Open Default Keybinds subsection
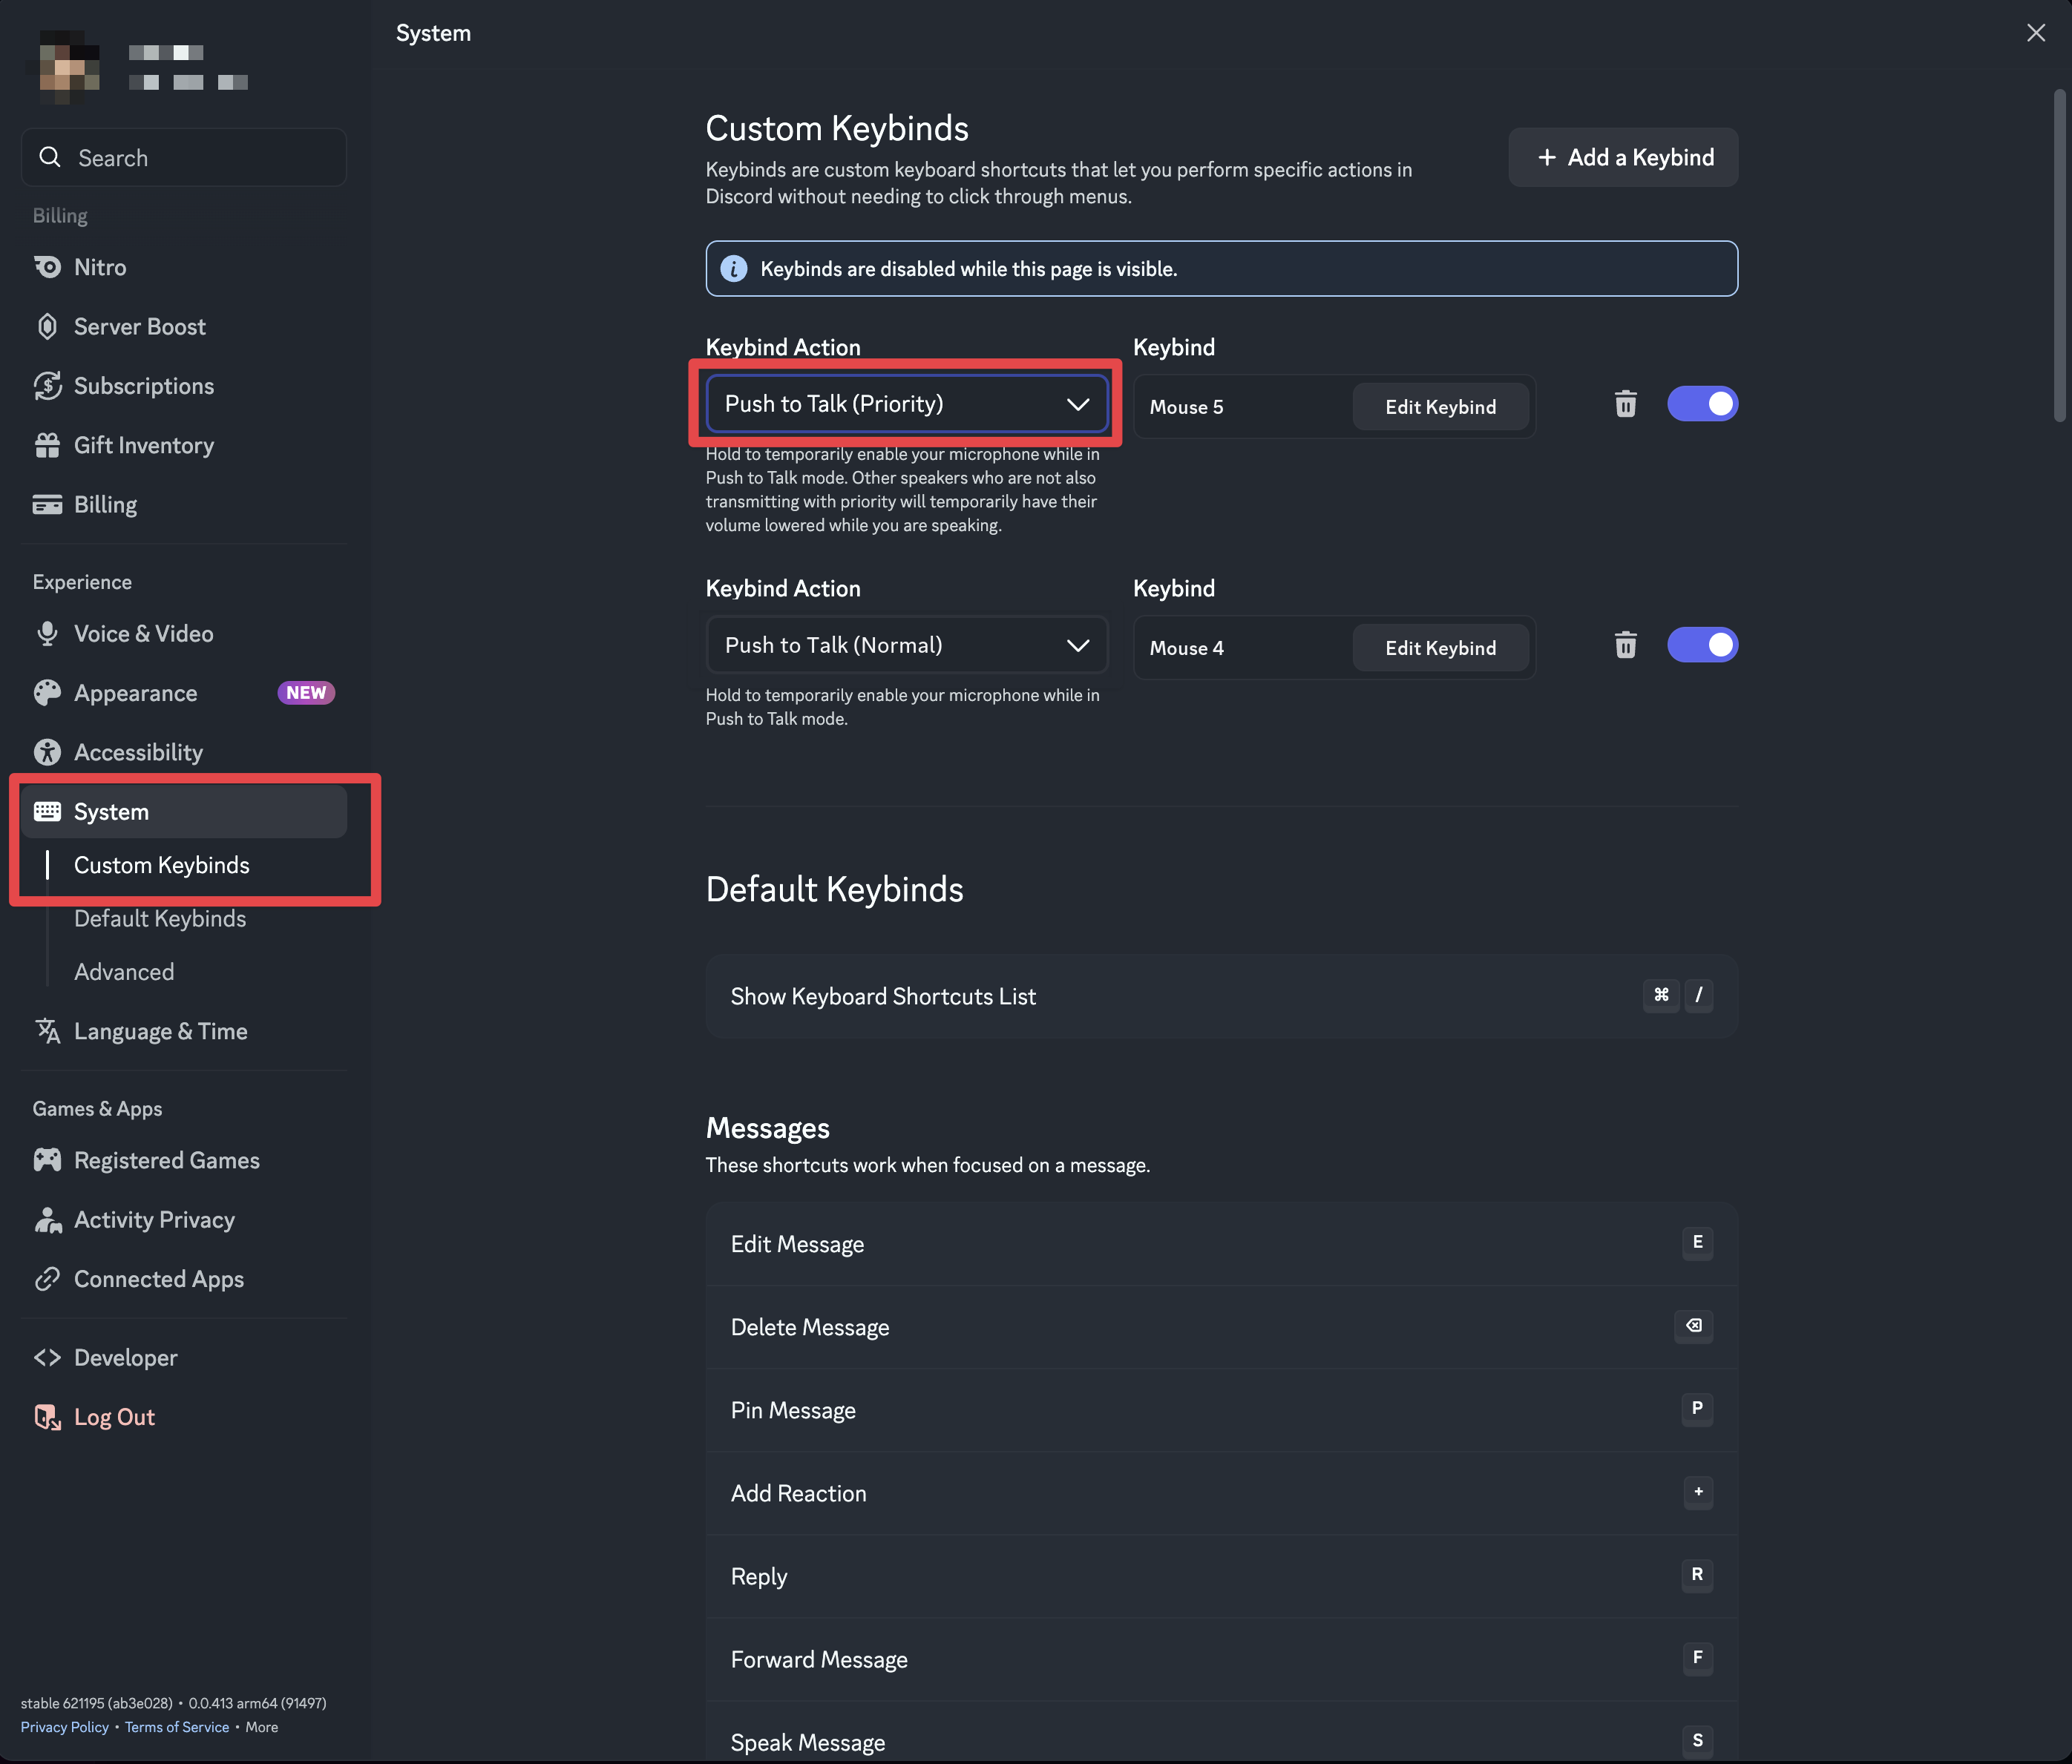 (160, 918)
